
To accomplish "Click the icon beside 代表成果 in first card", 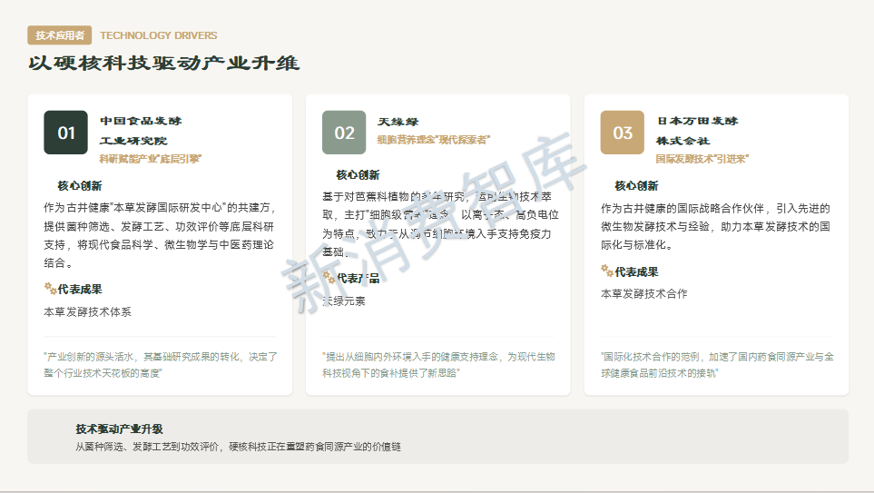I will click(50, 289).
